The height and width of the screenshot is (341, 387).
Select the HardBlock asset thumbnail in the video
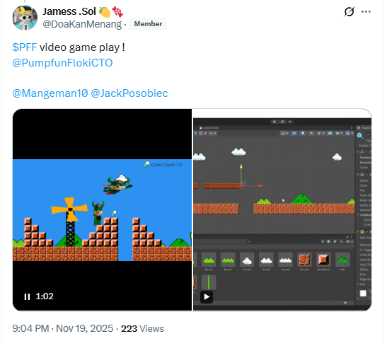pyautogui.click(x=323, y=260)
